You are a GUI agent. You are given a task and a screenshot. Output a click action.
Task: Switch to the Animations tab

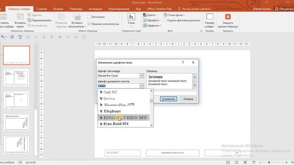(x=95, y=9)
